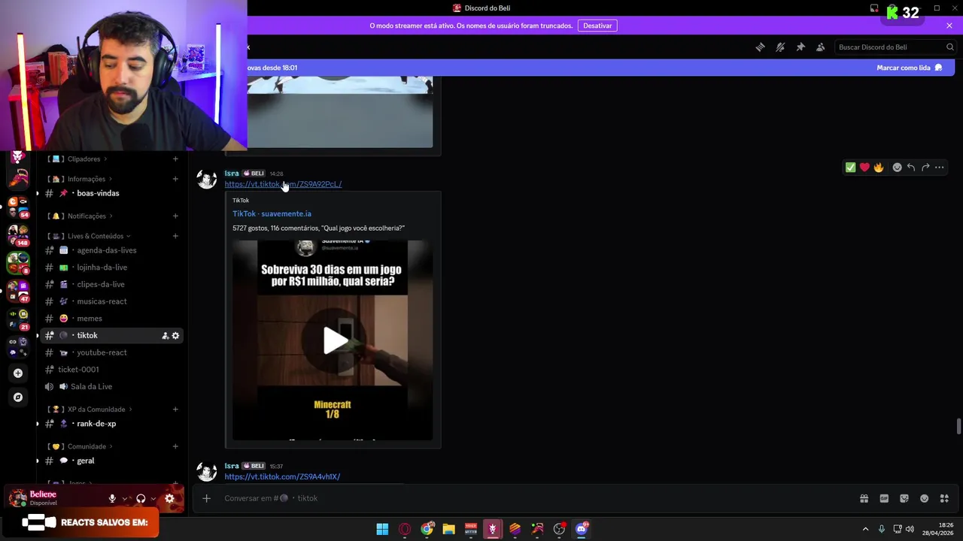
Task: Open the sticker picker
Action: tap(904, 498)
